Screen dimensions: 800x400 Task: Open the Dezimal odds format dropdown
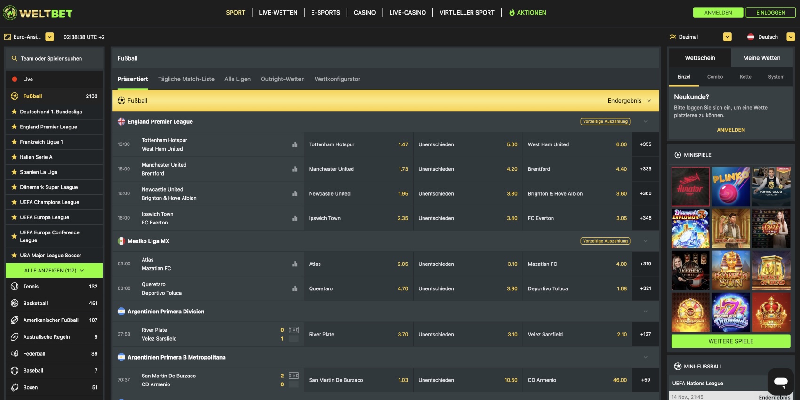727,37
